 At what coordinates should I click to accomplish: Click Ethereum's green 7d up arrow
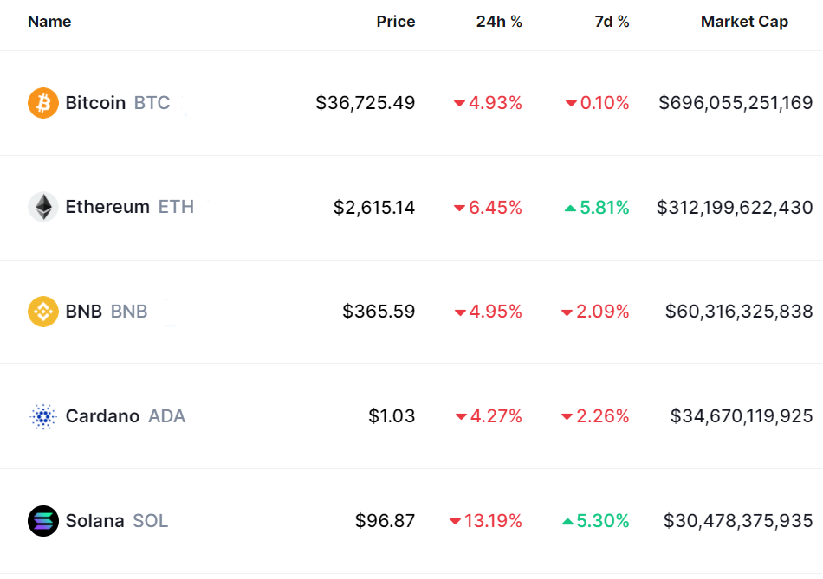pyautogui.click(x=570, y=208)
